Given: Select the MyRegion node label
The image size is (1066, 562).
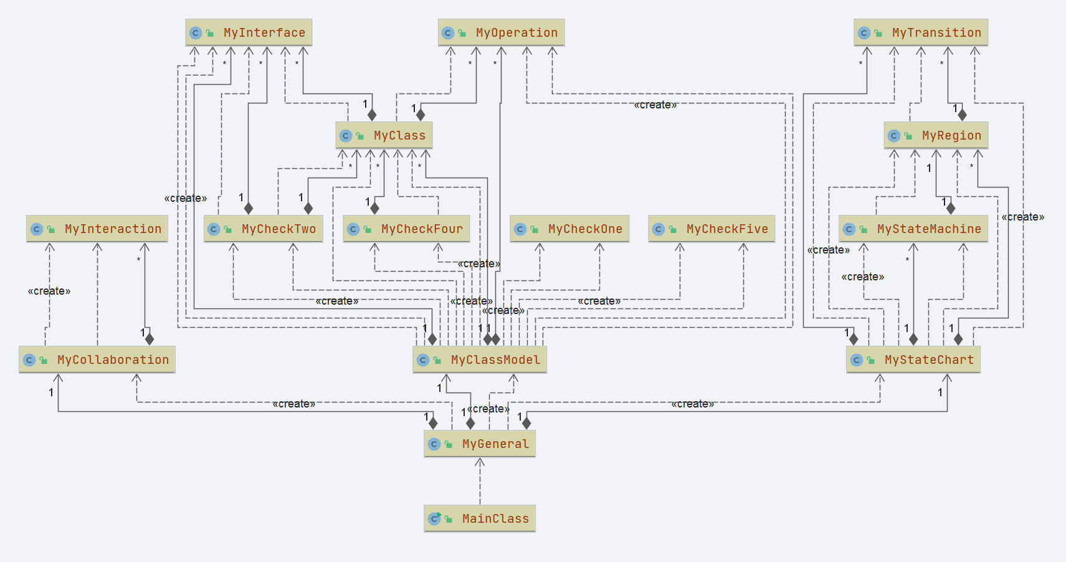Looking at the screenshot, I should 951,136.
